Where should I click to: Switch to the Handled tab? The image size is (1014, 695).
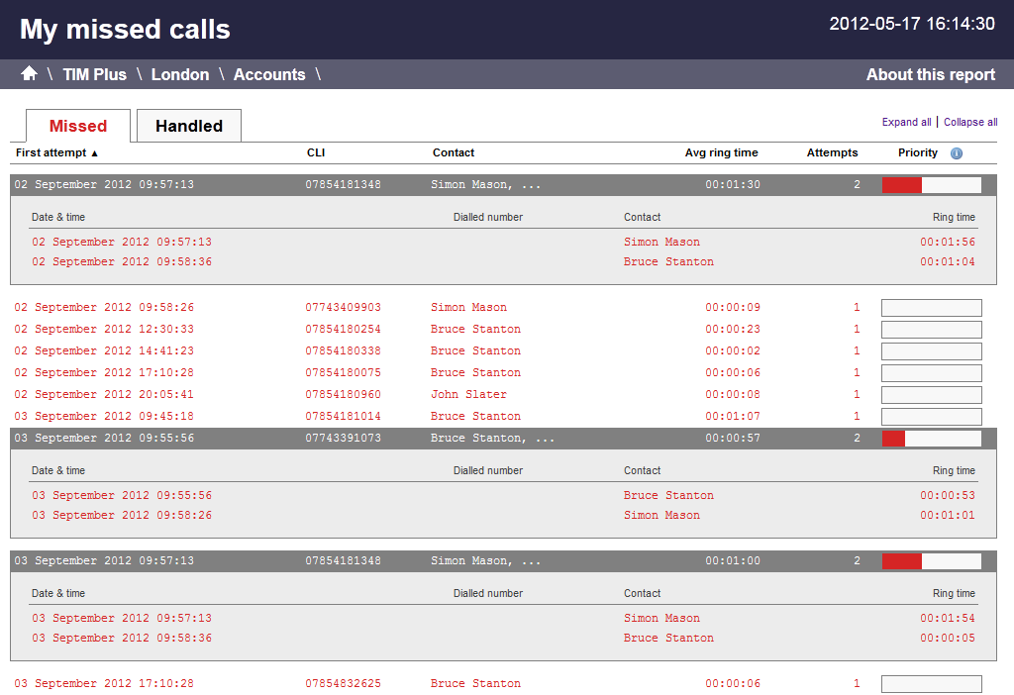188,126
